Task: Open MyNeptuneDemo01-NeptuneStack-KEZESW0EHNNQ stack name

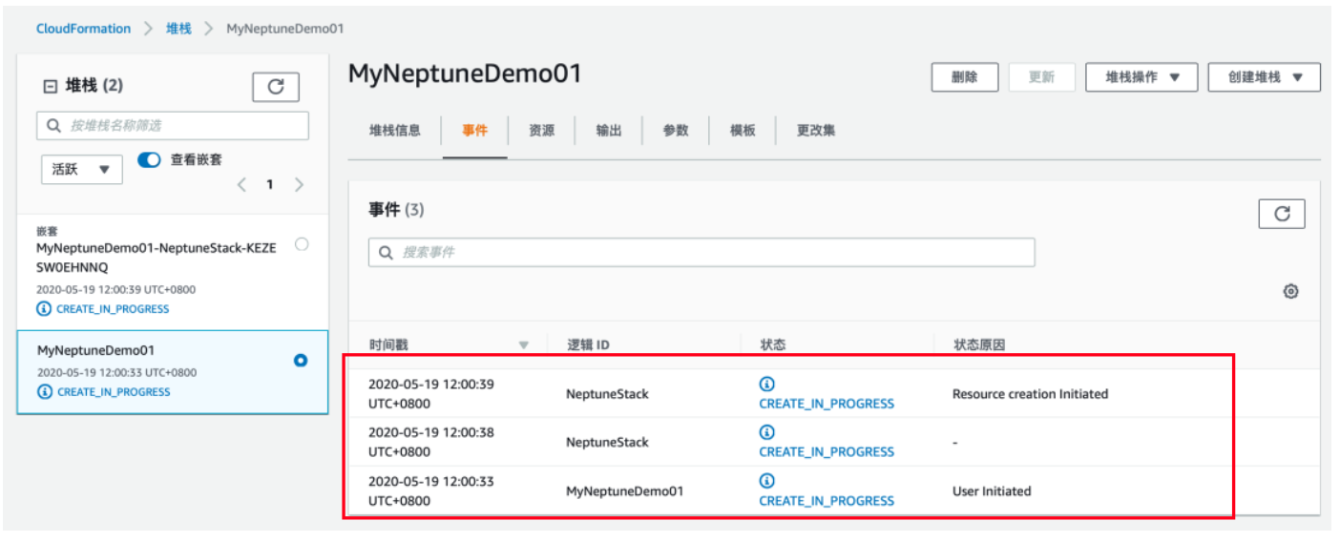Action: coord(157,258)
